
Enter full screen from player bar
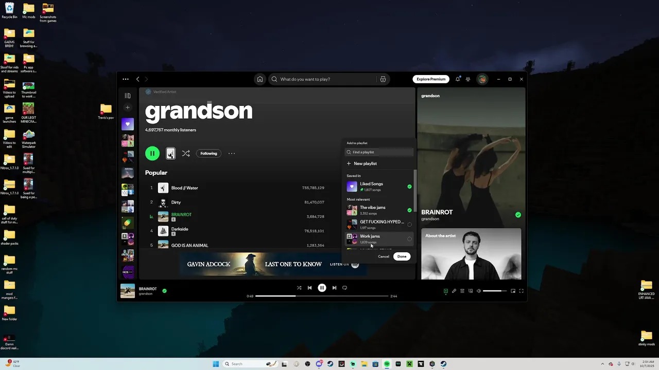pos(521,291)
